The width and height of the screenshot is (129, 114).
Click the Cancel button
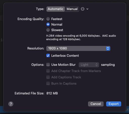click(96, 104)
